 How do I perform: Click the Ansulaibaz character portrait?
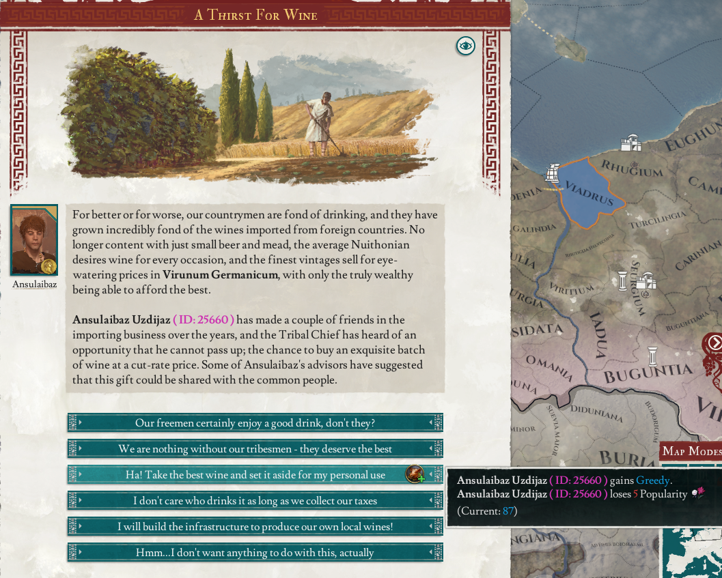tap(33, 240)
